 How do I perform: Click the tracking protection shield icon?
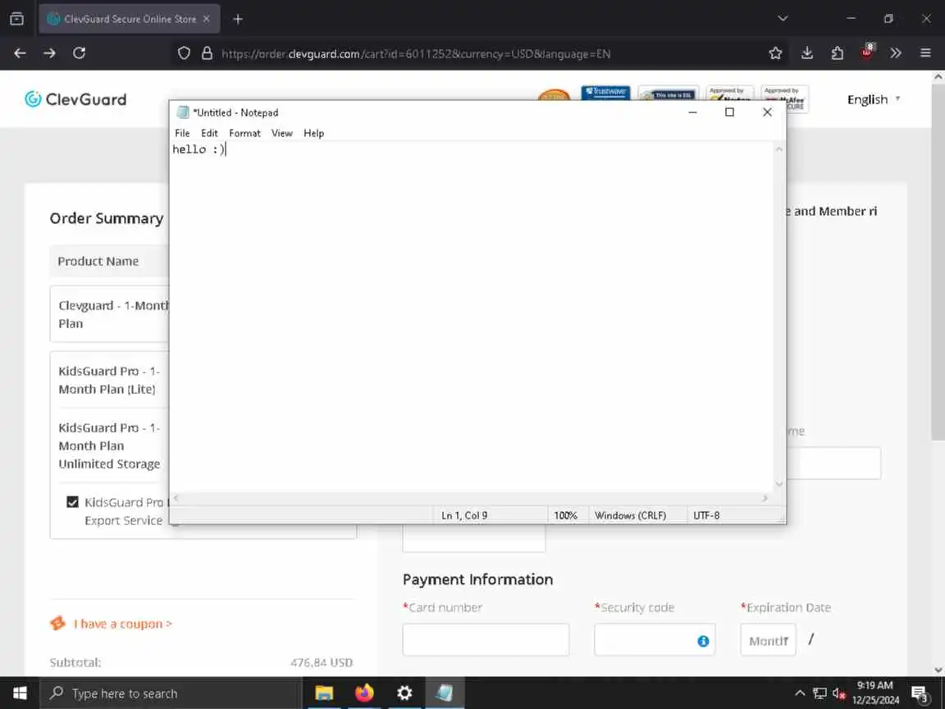point(184,53)
